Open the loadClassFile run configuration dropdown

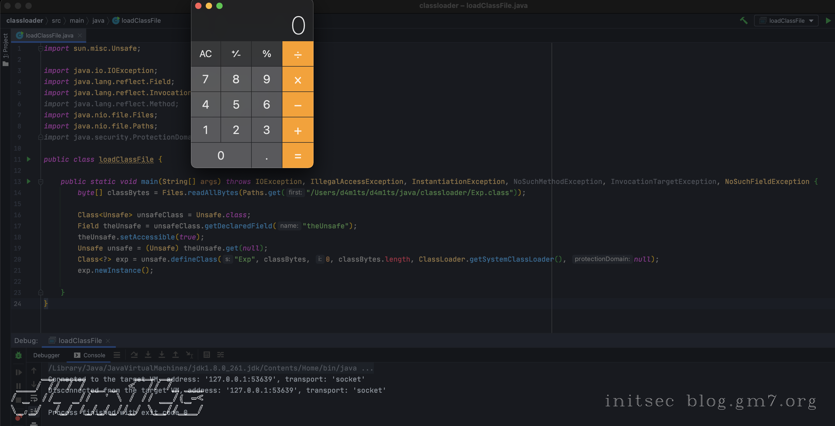786,20
